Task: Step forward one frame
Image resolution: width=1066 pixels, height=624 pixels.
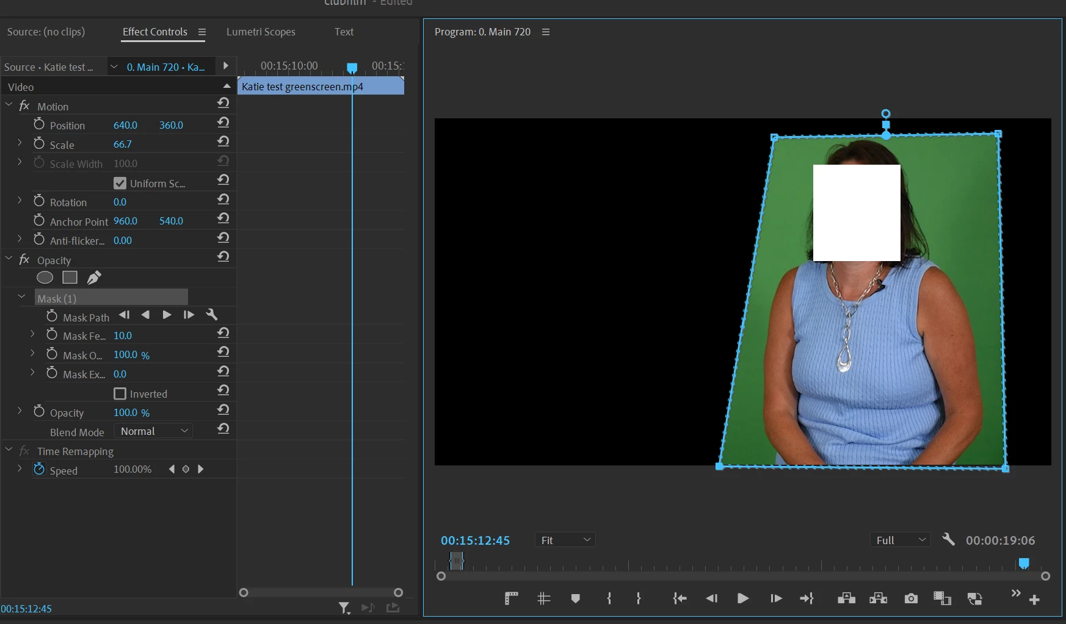Action: pyautogui.click(x=776, y=598)
